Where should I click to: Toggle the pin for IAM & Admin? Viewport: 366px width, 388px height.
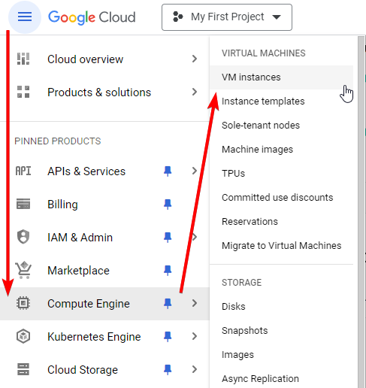(x=168, y=237)
